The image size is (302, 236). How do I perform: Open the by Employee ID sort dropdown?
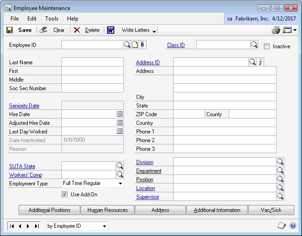coord(104,226)
